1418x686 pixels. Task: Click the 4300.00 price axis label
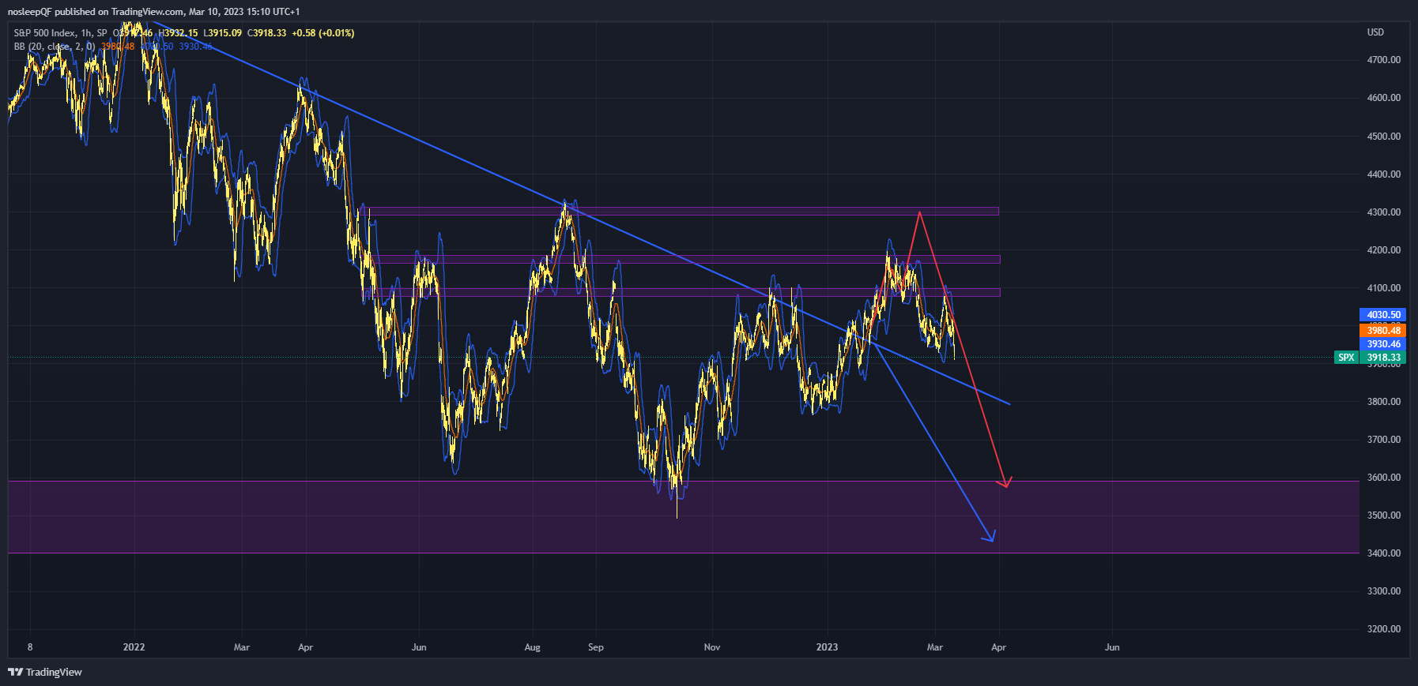point(1383,212)
